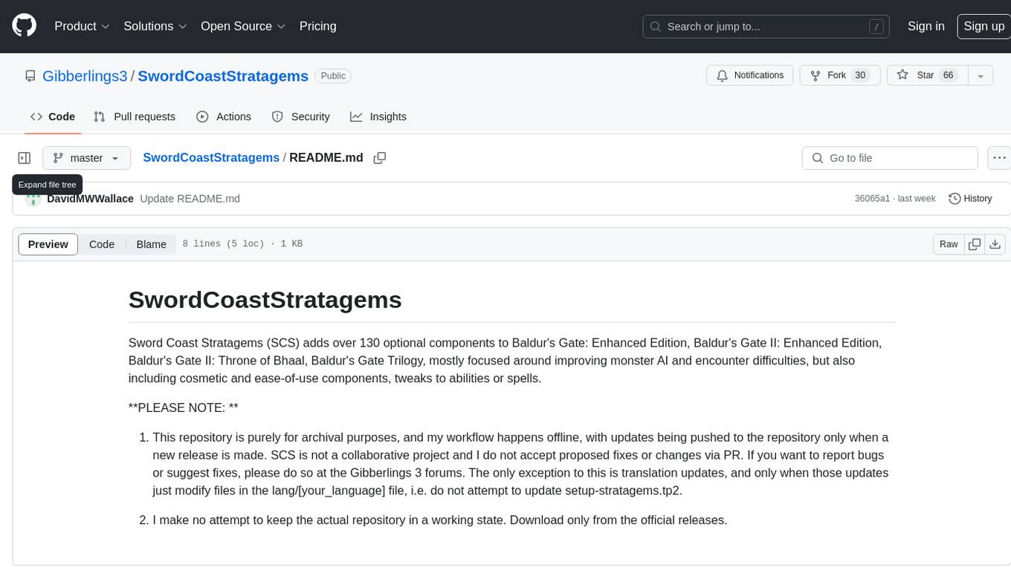This screenshot has width=1011, height=567.
Task: Copy raw file contents icon
Action: tap(975, 244)
